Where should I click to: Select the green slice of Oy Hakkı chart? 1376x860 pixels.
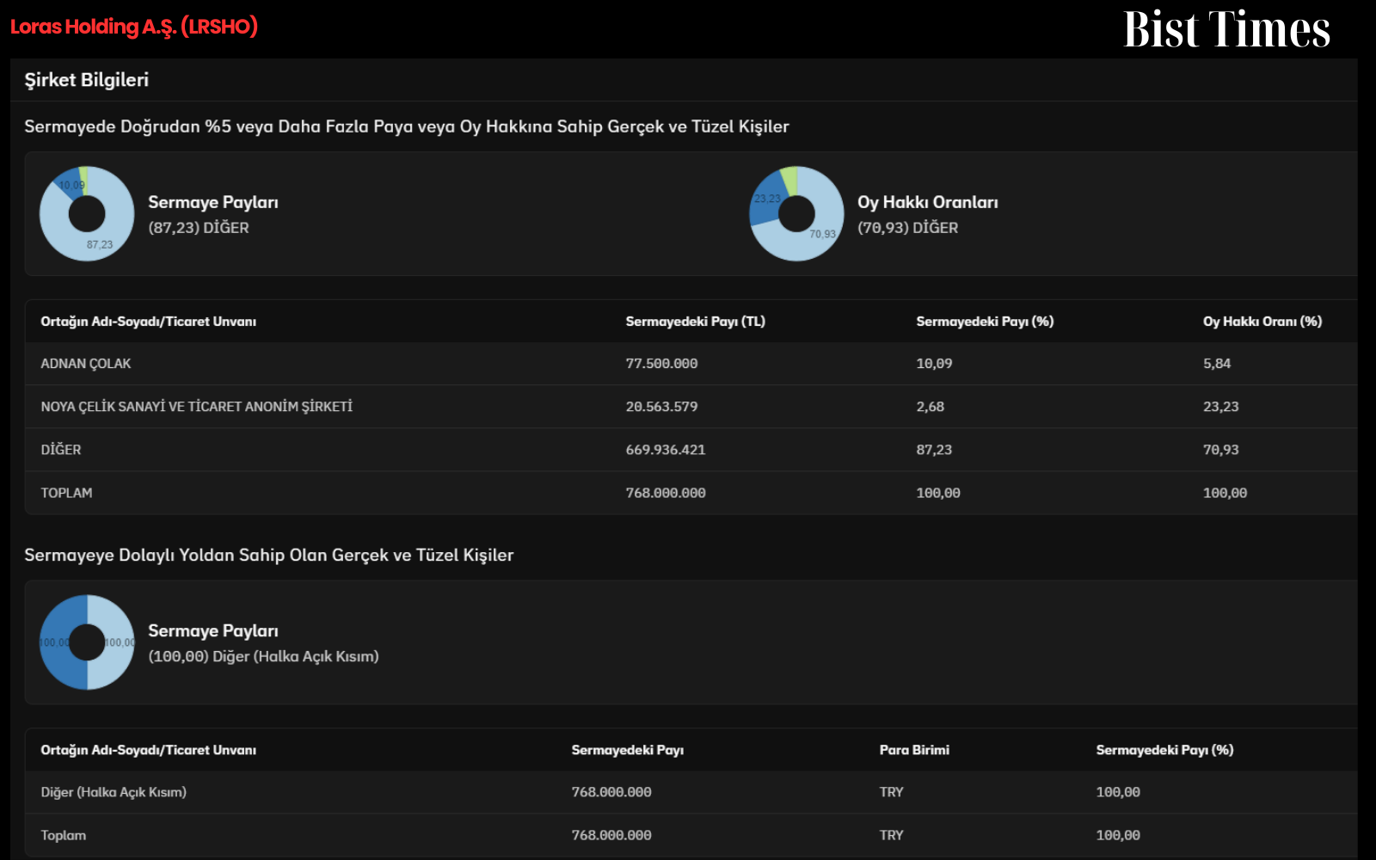click(789, 180)
